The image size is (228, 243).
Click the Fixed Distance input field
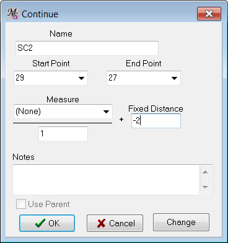click(156, 121)
